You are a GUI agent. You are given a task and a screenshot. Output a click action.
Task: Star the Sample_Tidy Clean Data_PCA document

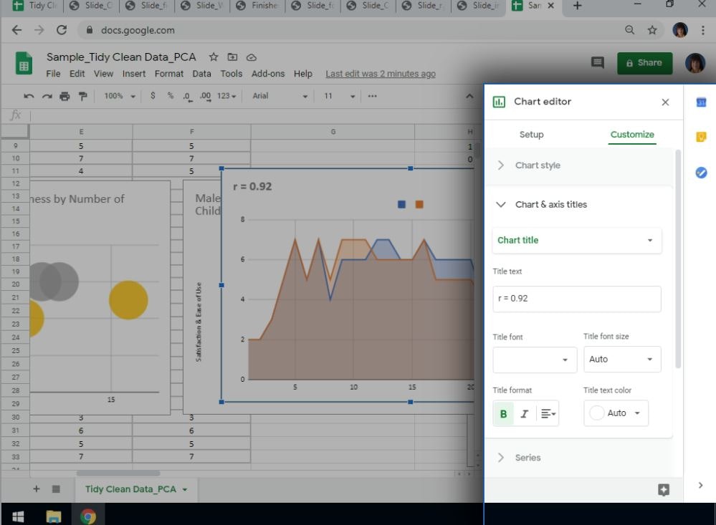(x=214, y=57)
